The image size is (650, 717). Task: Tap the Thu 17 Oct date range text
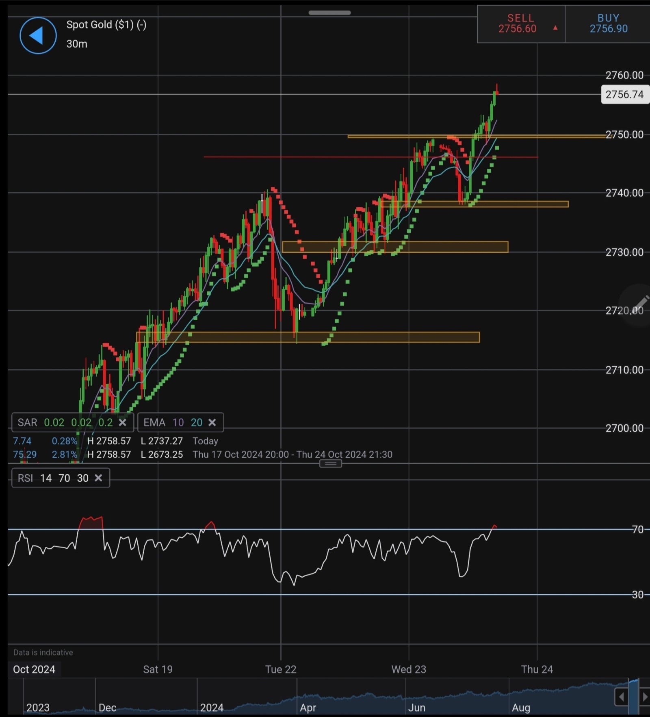coord(292,454)
